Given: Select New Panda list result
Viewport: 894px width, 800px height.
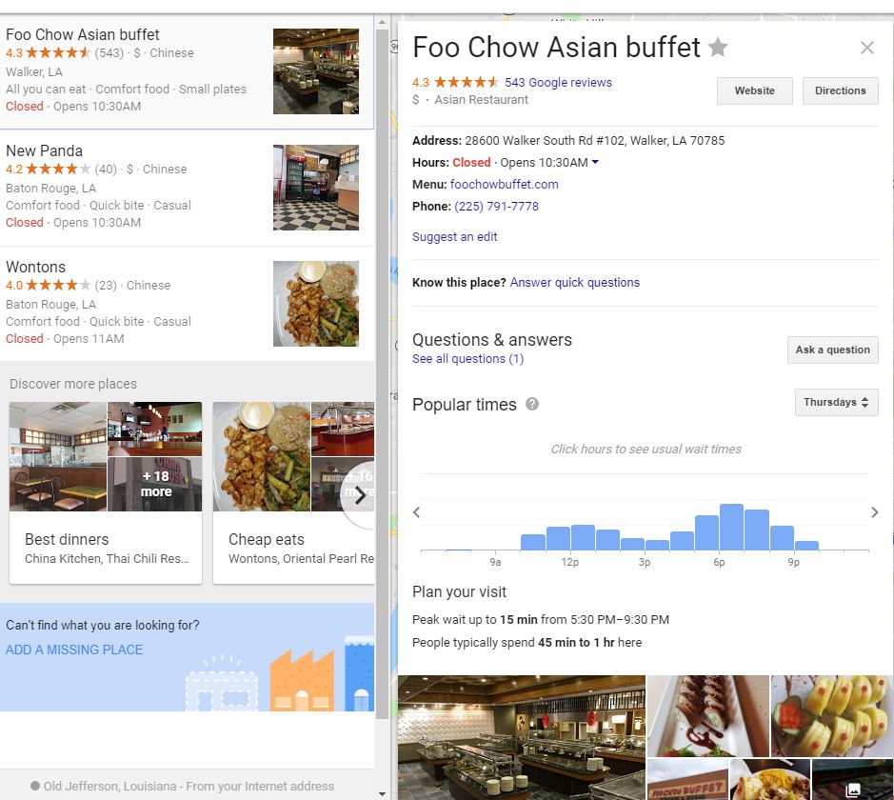Looking at the screenshot, I should [x=187, y=188].
